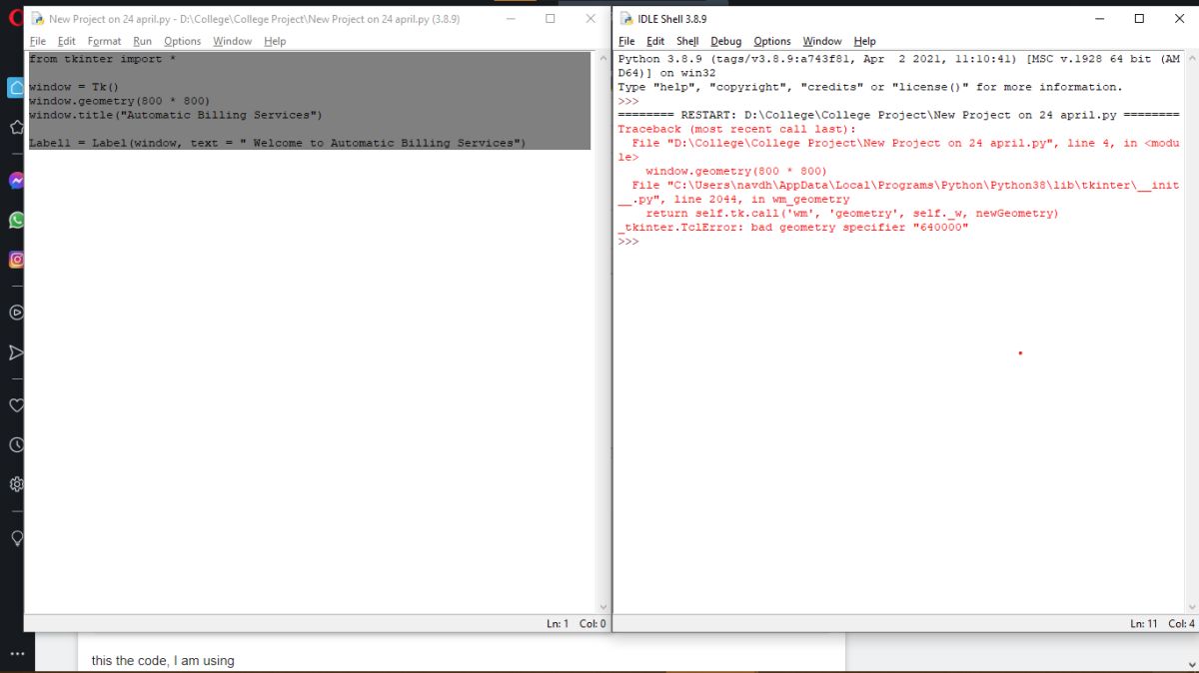Click 'Ln: 11' in shell status bar
This screenshot has height=673, width=1199.
click(x=1144, y=624)
